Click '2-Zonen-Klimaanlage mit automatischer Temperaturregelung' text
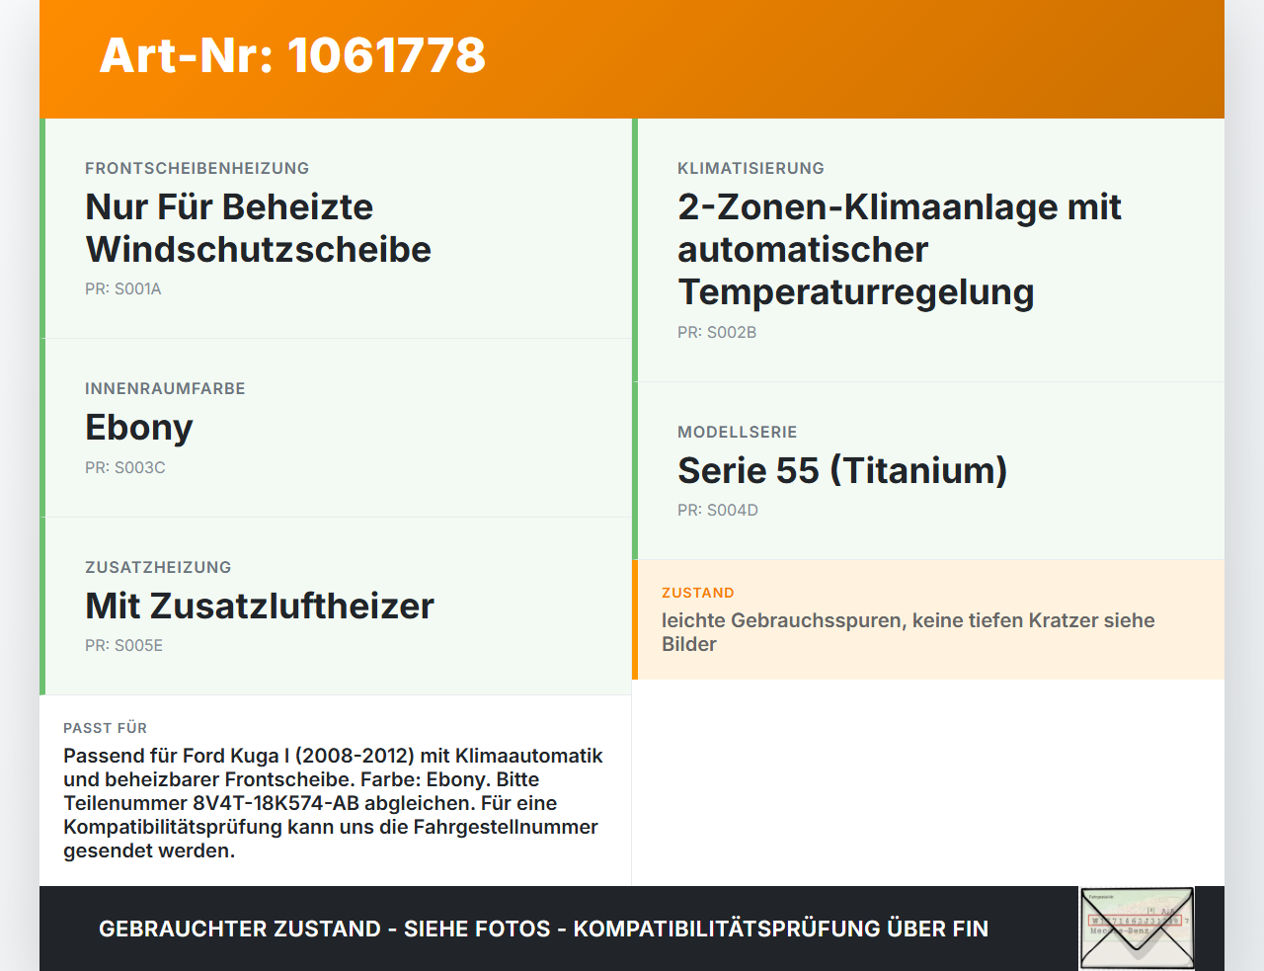This screenshot has width=1264, height=971. [x=900, y=249]
